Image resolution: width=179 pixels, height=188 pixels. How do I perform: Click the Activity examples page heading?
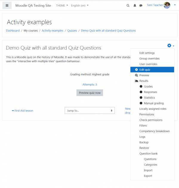[x=29, y=22]
